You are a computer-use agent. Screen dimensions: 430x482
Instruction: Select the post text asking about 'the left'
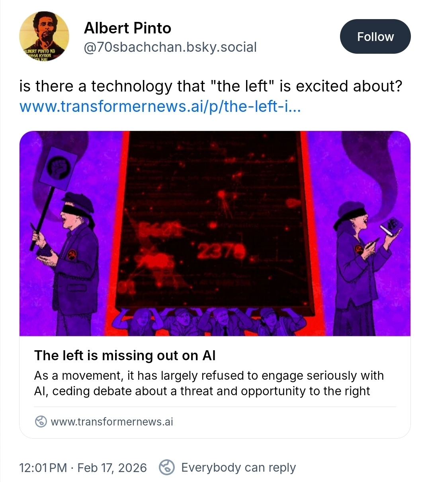point(211,86)
